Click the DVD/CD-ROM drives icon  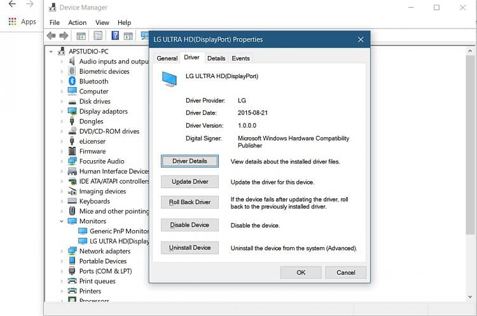pos(72,131)
